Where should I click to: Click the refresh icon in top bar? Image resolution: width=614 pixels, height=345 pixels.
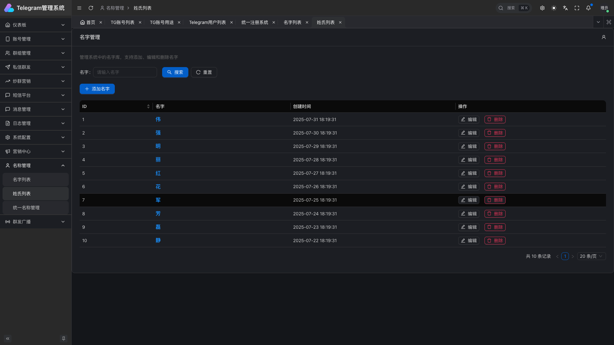click(91, 8)
